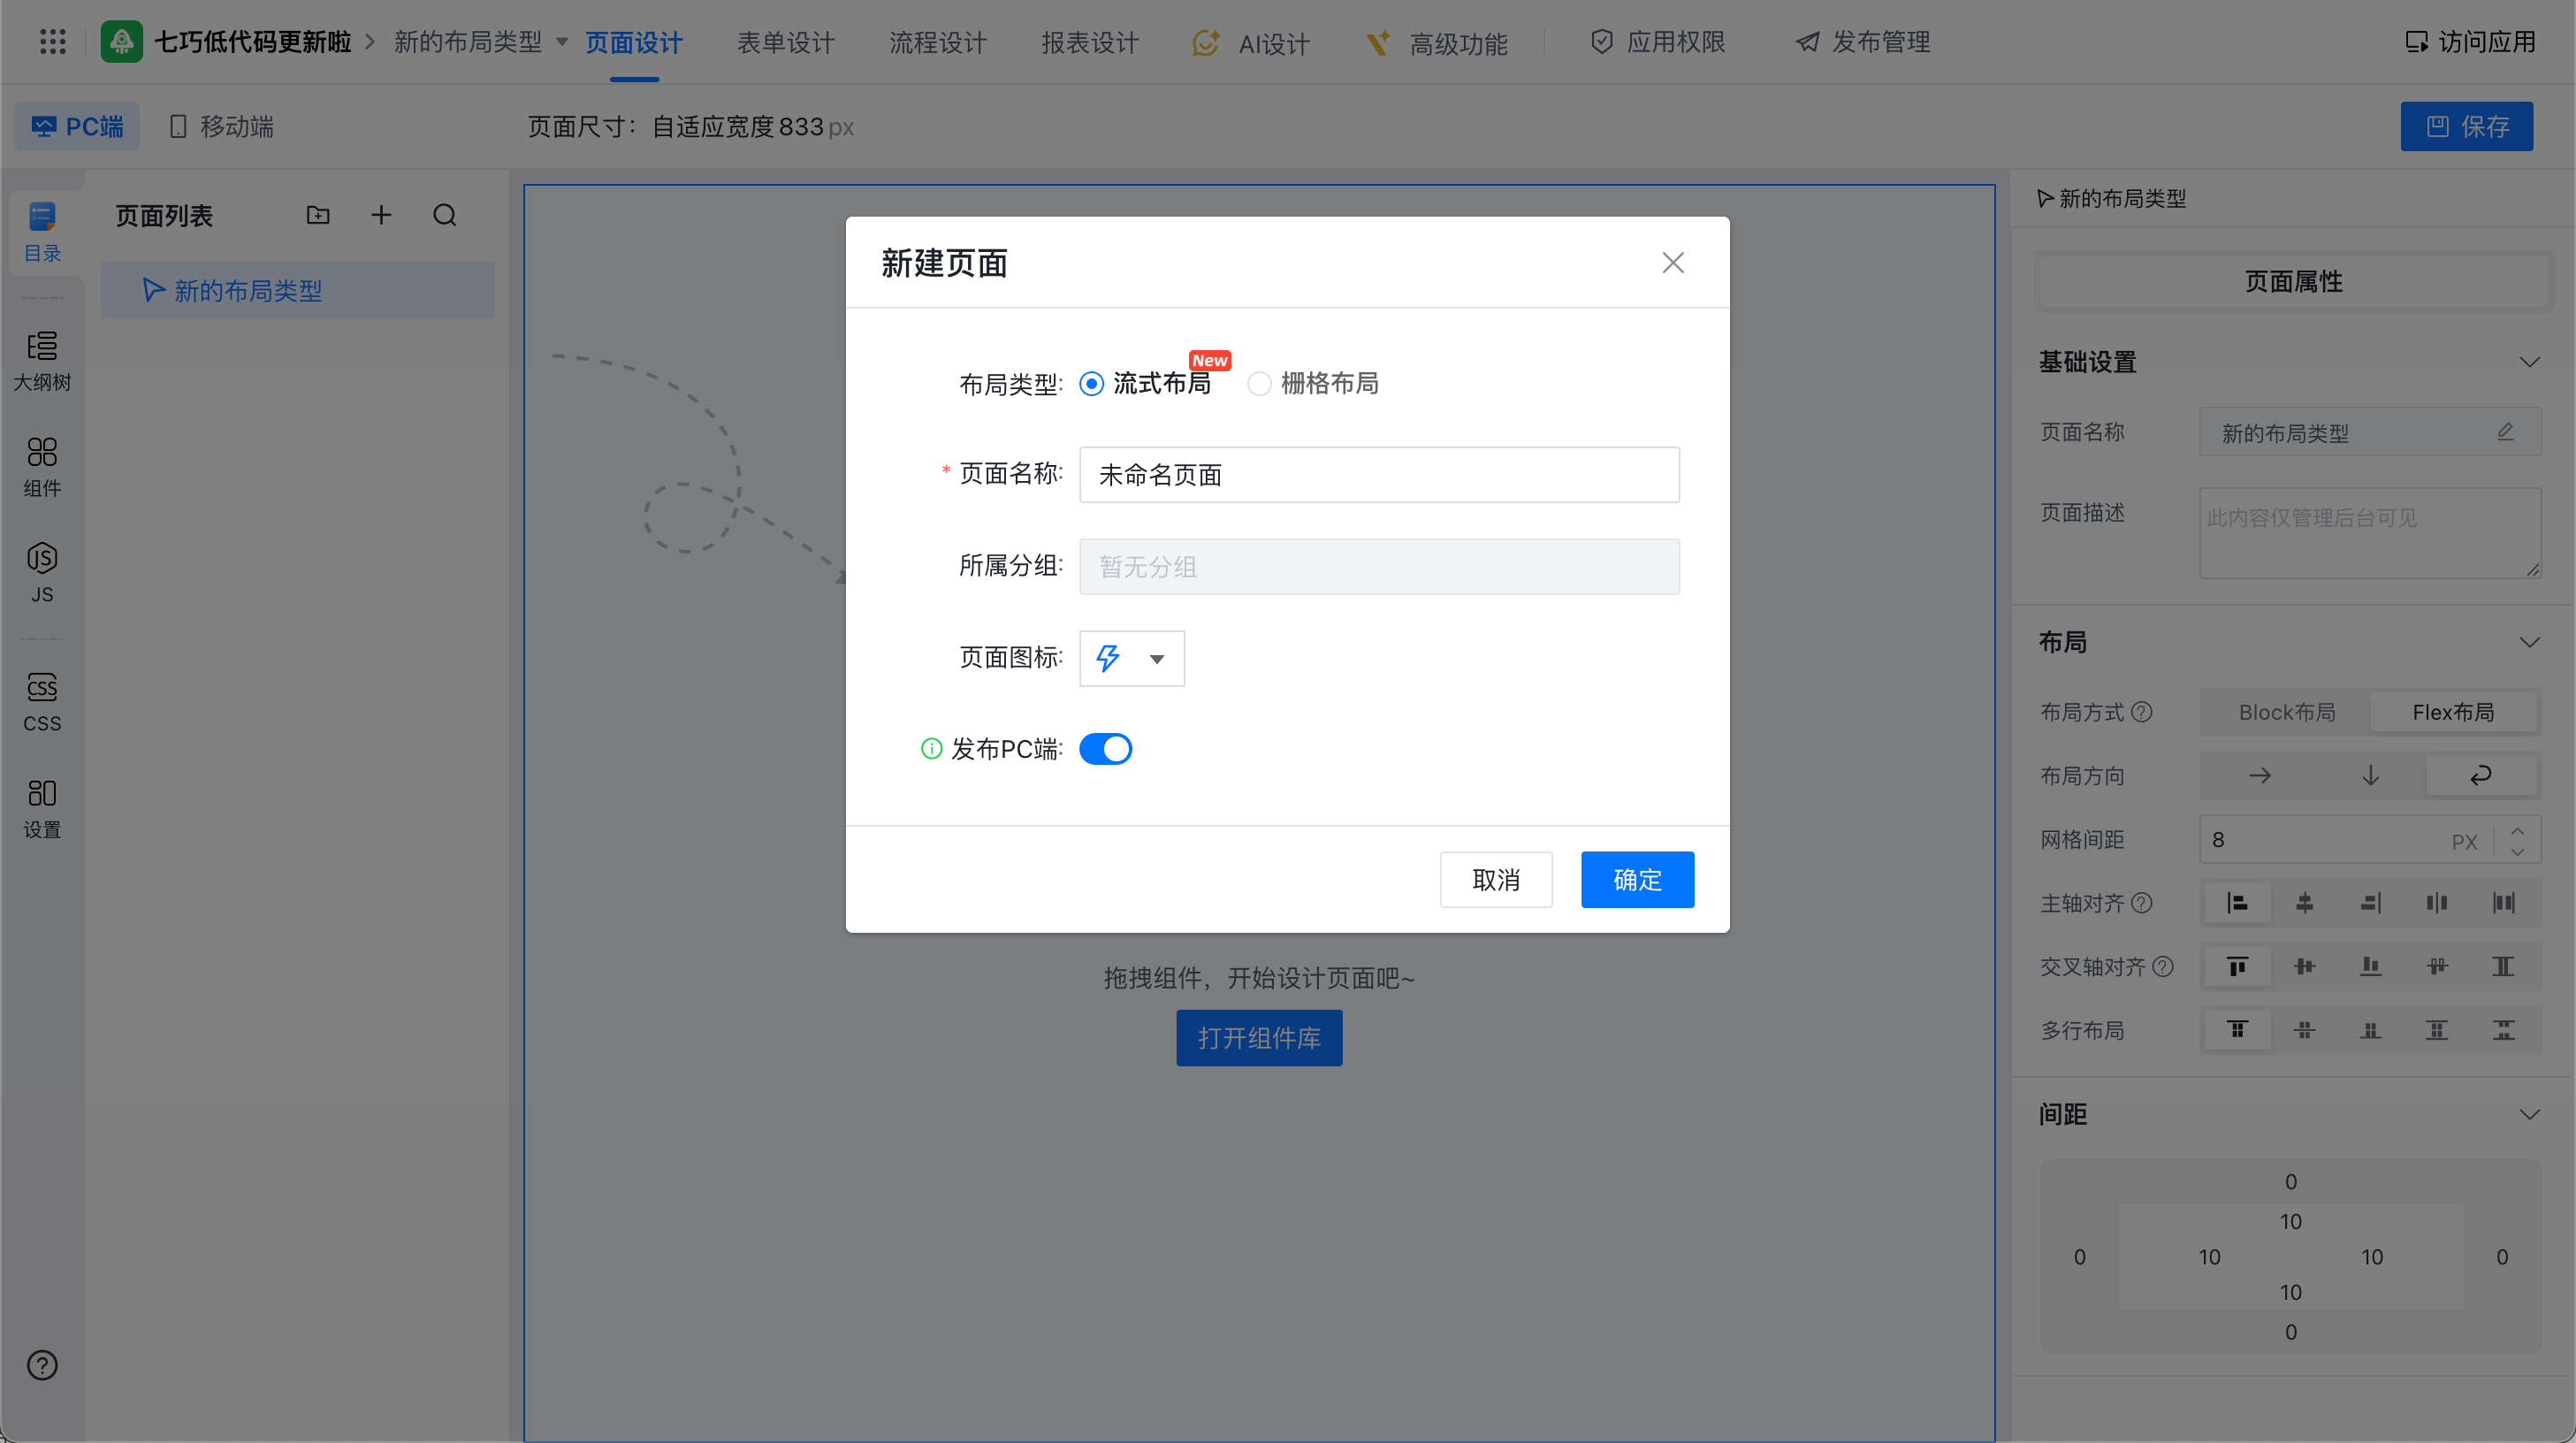The width and height of the screenshot is (2576, 1443).
Task: Open the 页面图标 icon dropdown
Action: coord(1132,658)
